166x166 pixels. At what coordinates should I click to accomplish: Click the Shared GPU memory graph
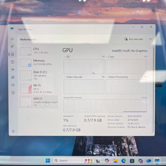point(105,106)
